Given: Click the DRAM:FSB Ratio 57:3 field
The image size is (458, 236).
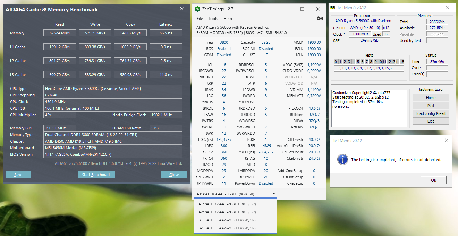Looking at the screenshot, I should [166, 128].
